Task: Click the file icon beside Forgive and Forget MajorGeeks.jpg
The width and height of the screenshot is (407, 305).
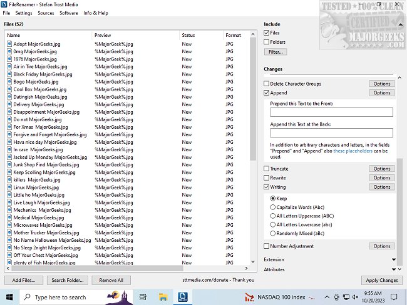Action: [9, 134]
